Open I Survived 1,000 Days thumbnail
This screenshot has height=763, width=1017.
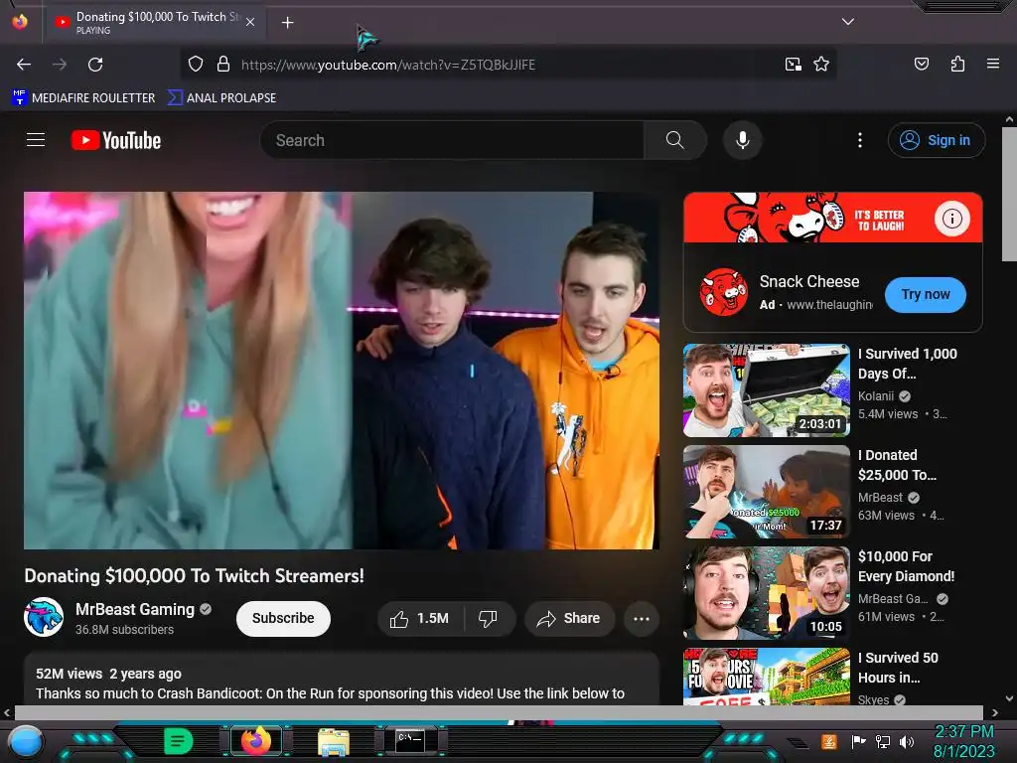point(767,390)
